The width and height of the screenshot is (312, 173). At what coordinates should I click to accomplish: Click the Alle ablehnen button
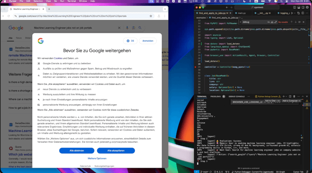tap(77, 151)
